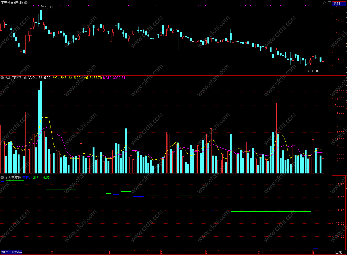The image size is (347, 255).
Task: Click the 17.00 price axis label
Action: (x=340, y=20)
